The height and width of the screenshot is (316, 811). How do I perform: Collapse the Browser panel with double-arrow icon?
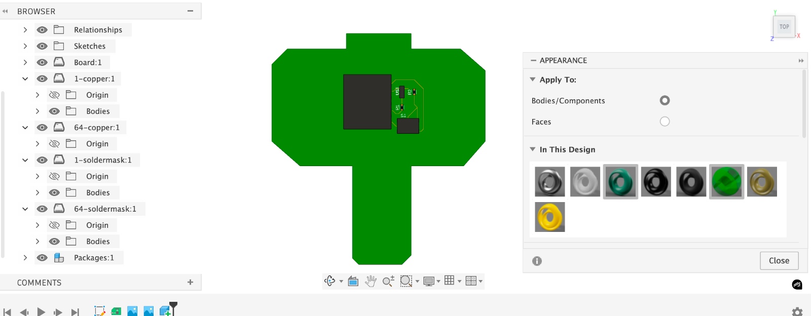point(5,11)
